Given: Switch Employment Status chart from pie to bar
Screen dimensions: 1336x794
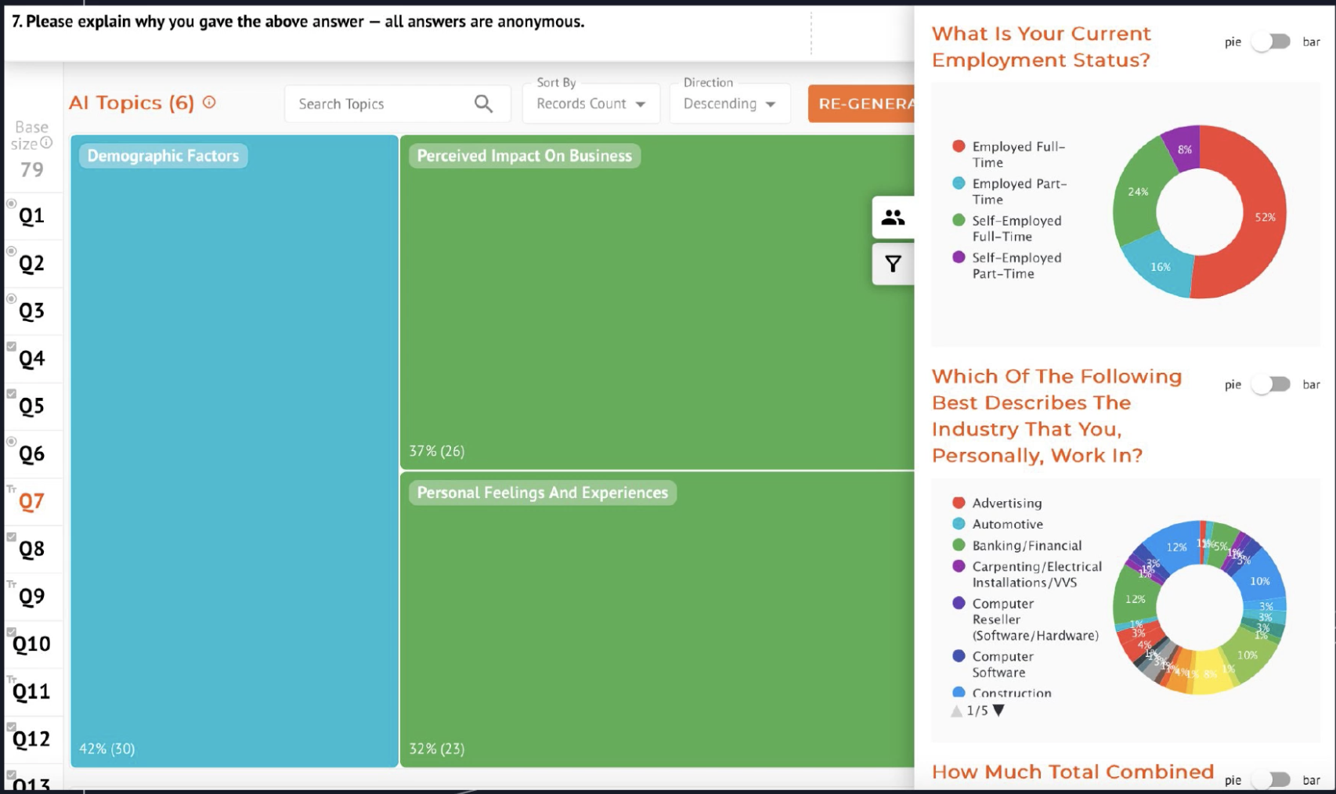Looking at the screenshot, I should (1269, 42).
